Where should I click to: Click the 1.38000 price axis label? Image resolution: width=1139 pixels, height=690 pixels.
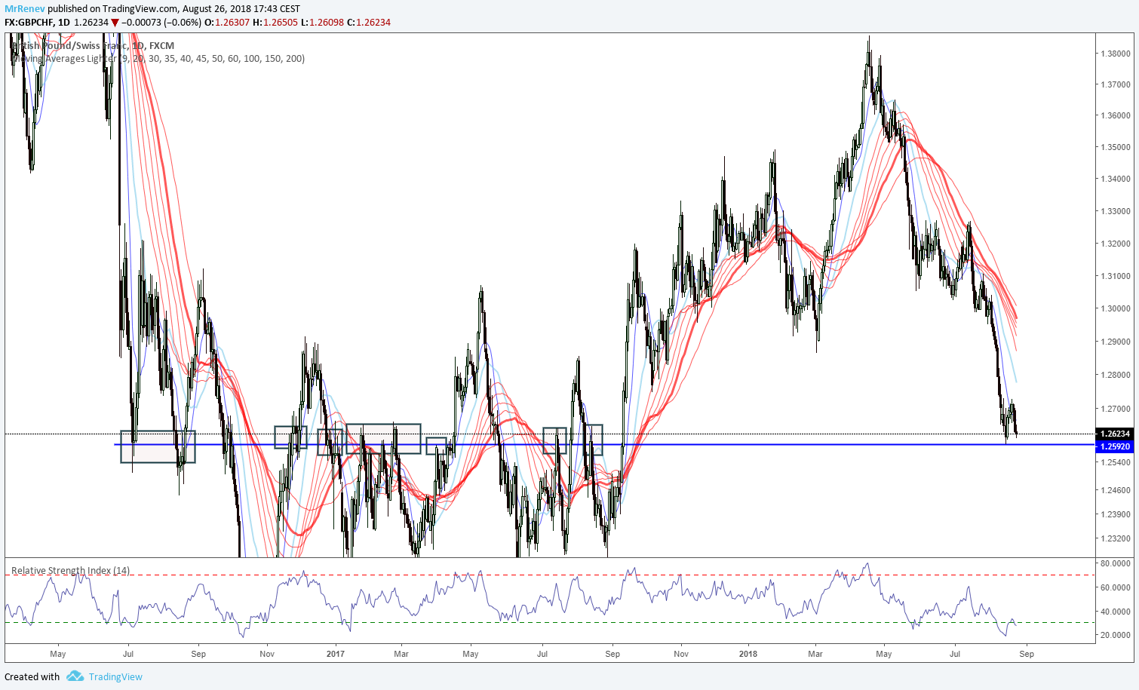coord(1115,54)
